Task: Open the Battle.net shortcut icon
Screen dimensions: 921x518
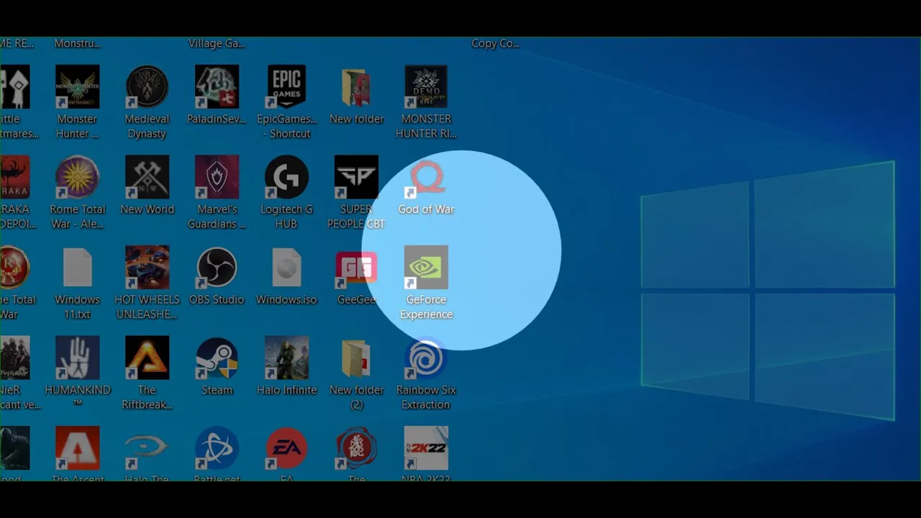Action: tap(217, 448)
